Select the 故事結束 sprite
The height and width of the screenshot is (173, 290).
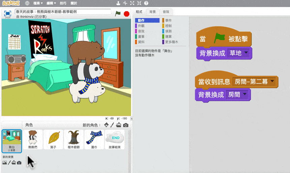115,140
